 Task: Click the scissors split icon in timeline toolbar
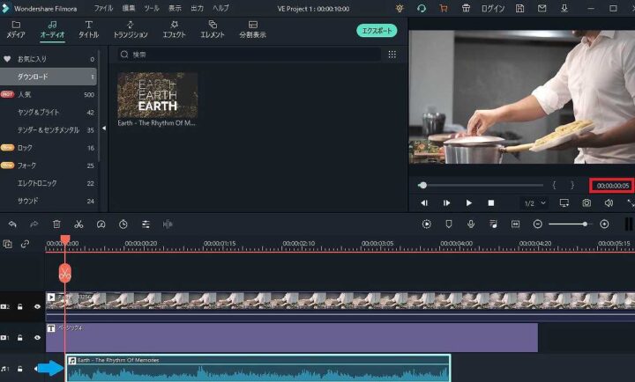78,224
